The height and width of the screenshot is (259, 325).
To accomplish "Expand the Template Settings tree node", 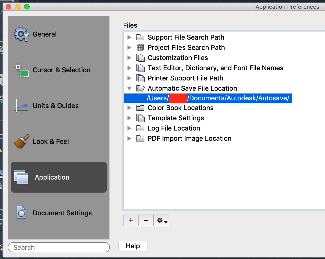I will click(x=129, y=118).
